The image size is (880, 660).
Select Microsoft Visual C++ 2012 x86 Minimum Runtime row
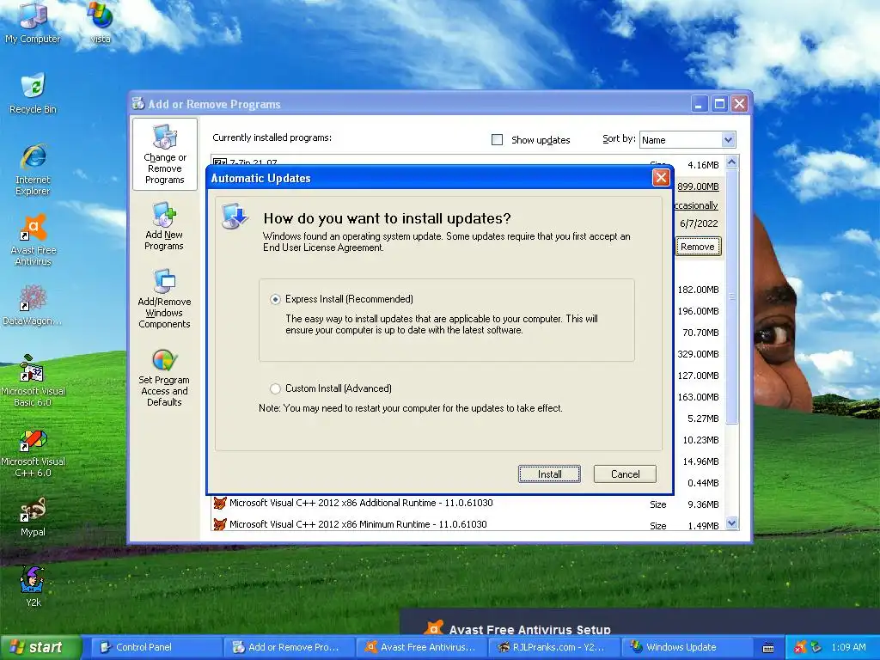[x=468, y=525]
